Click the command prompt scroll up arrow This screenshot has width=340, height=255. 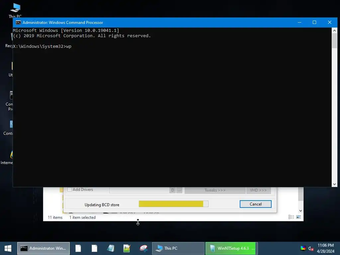click(x=334, y=31)
